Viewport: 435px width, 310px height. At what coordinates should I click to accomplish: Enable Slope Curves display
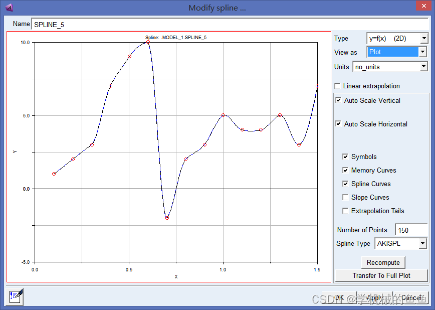point(345,198)
